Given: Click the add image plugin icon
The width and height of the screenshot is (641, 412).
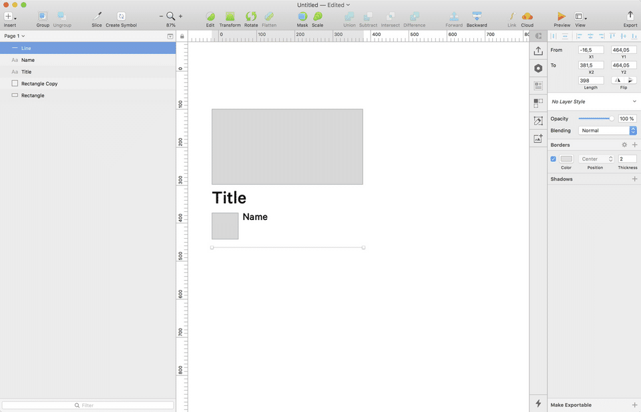Looking at the screenshot, I should [x=538, y=139].
